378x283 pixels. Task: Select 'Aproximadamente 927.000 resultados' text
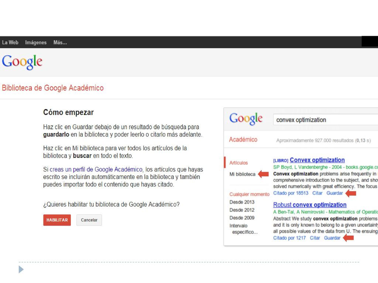(x=315, y=140)
